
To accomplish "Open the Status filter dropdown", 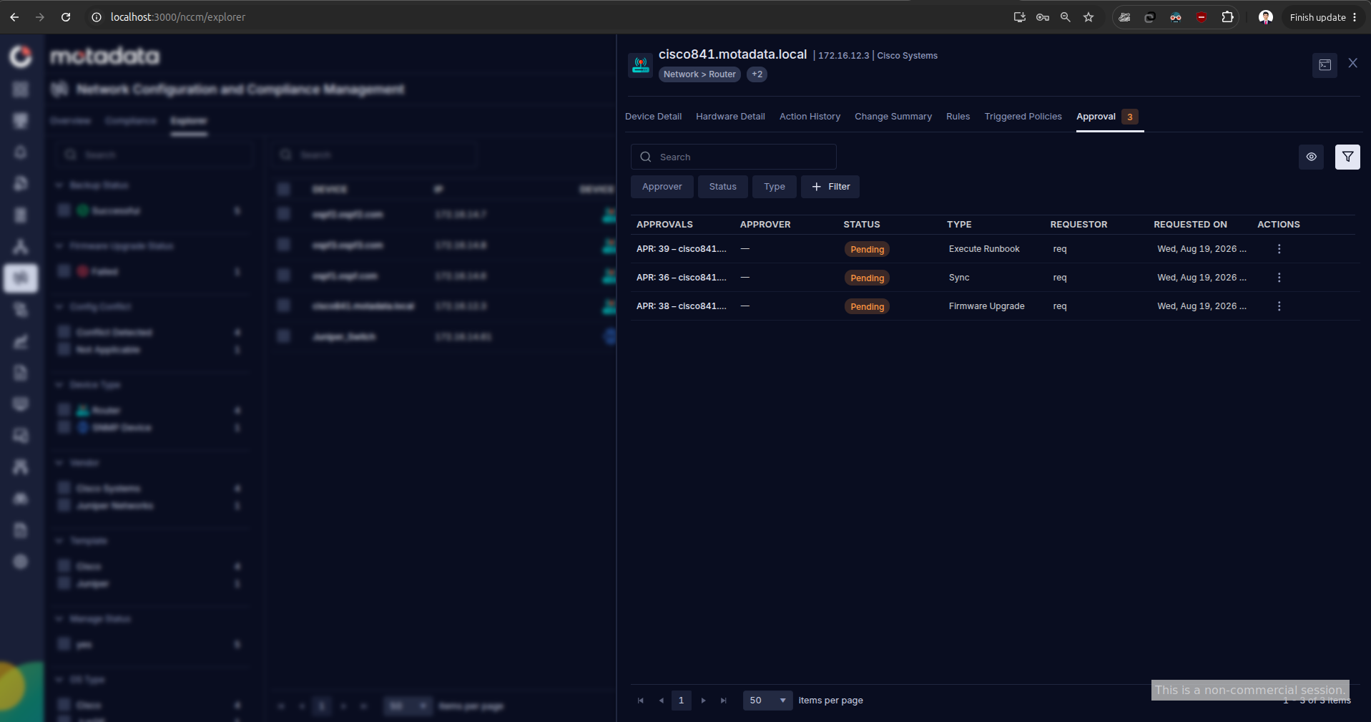I will click(722, 187).
